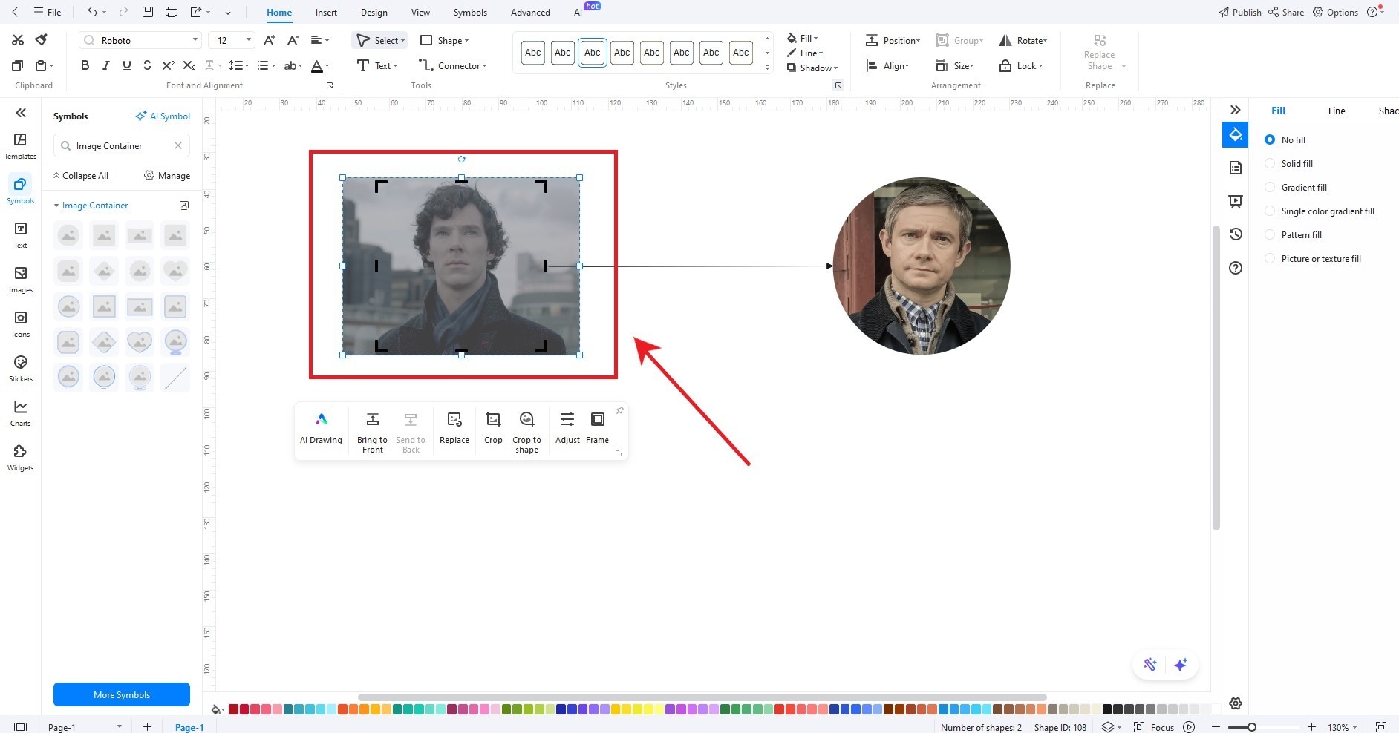
Task: Open the Design ribbon tab
Action: point(374,12)
